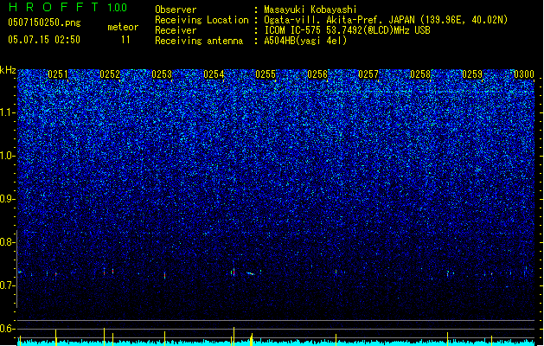Click the 0.7 kHz axis tick label

tap(7, 285)
